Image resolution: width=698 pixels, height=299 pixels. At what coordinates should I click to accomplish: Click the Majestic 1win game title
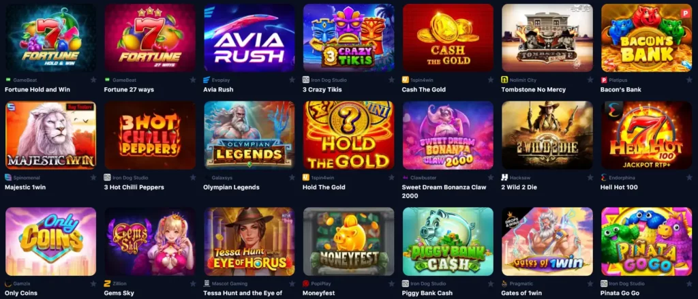tap(25, 187)
